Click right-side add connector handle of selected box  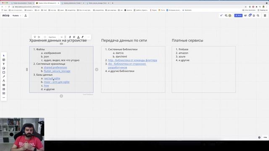point(97,70)
